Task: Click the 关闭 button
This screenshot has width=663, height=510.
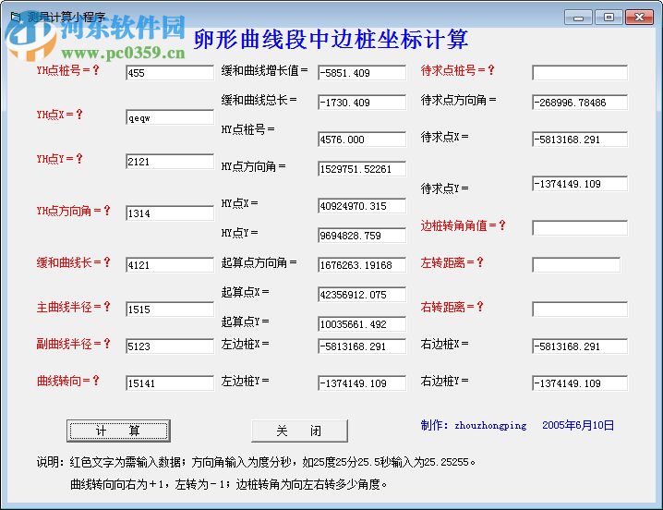Action: (299, 431)
